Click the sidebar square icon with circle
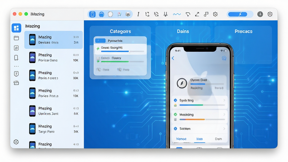This screenshot has width=288, height=162. tap(16, 48)
